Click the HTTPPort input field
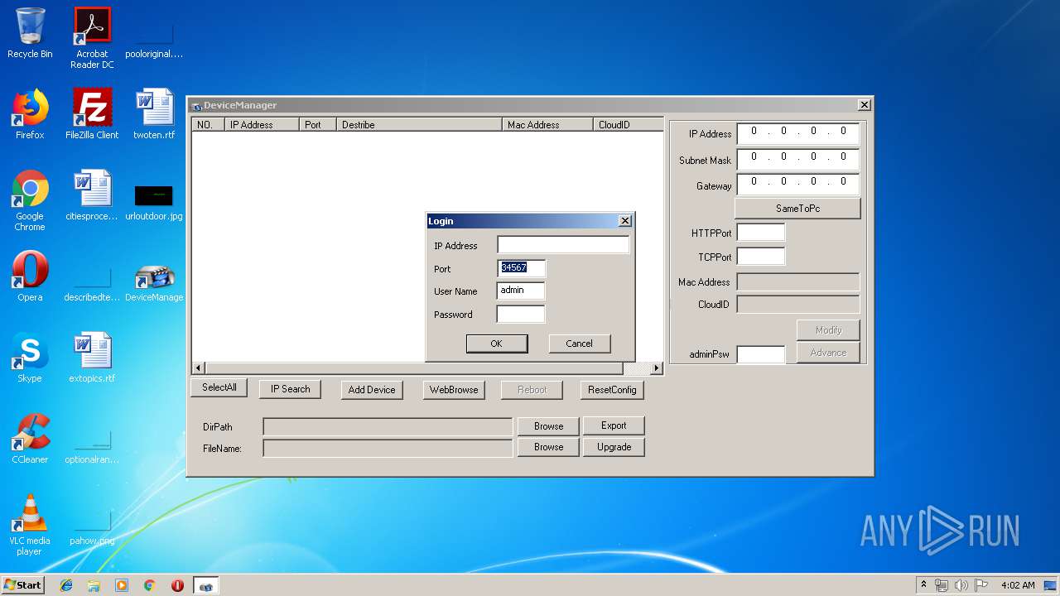This screenshot has width=1060, height=596. click(761, 233)
